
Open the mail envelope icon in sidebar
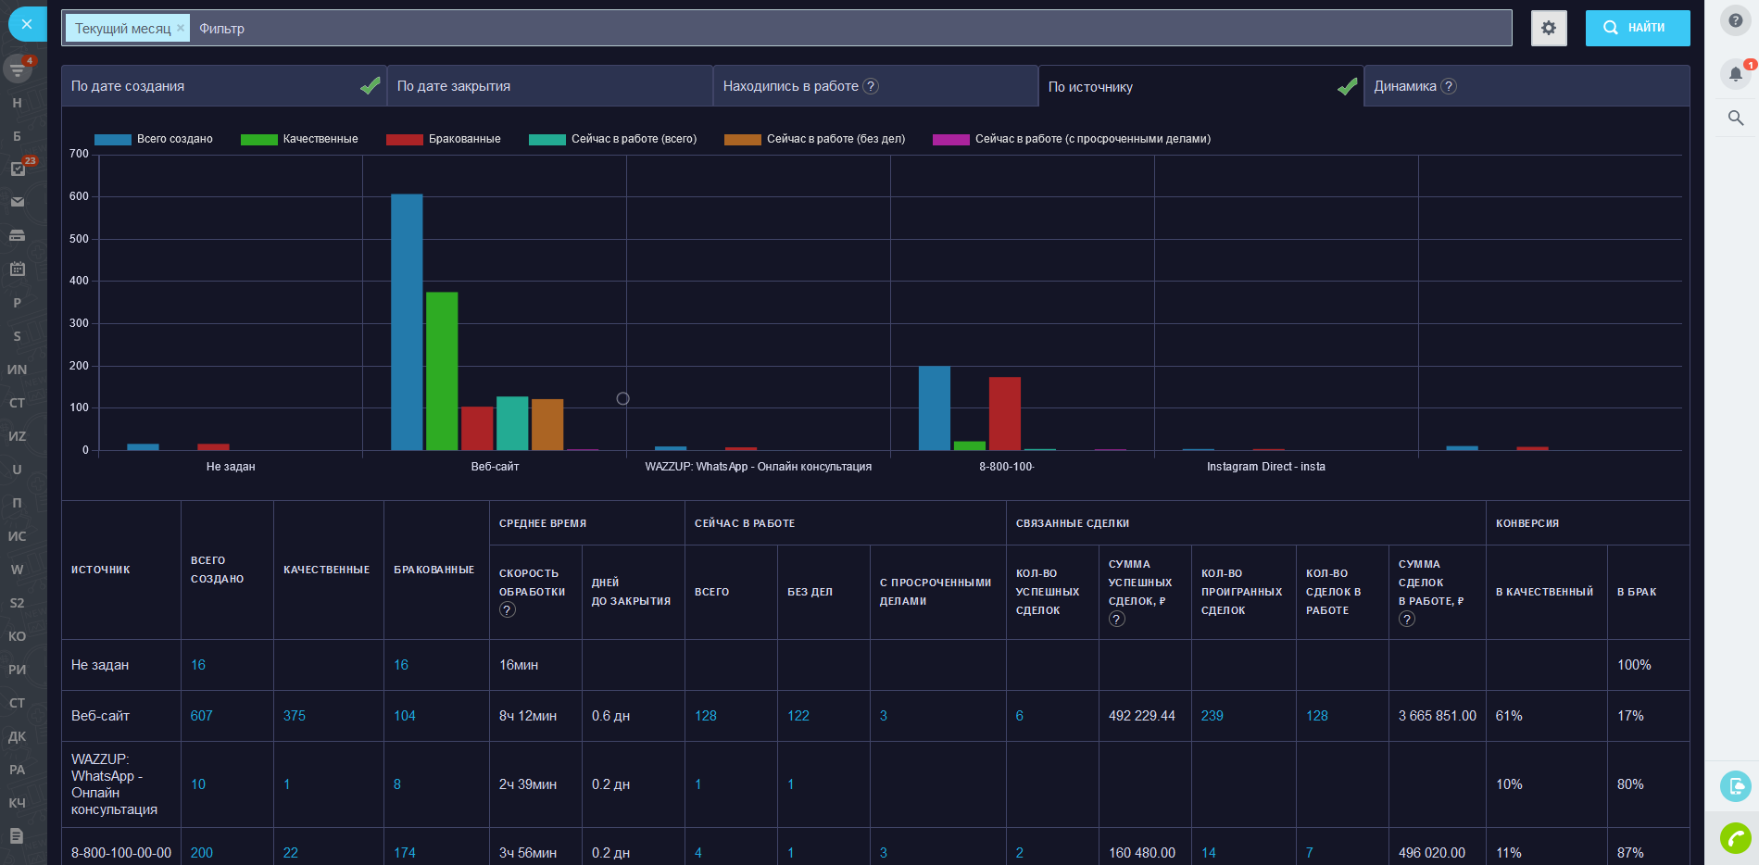click(18, 202)
